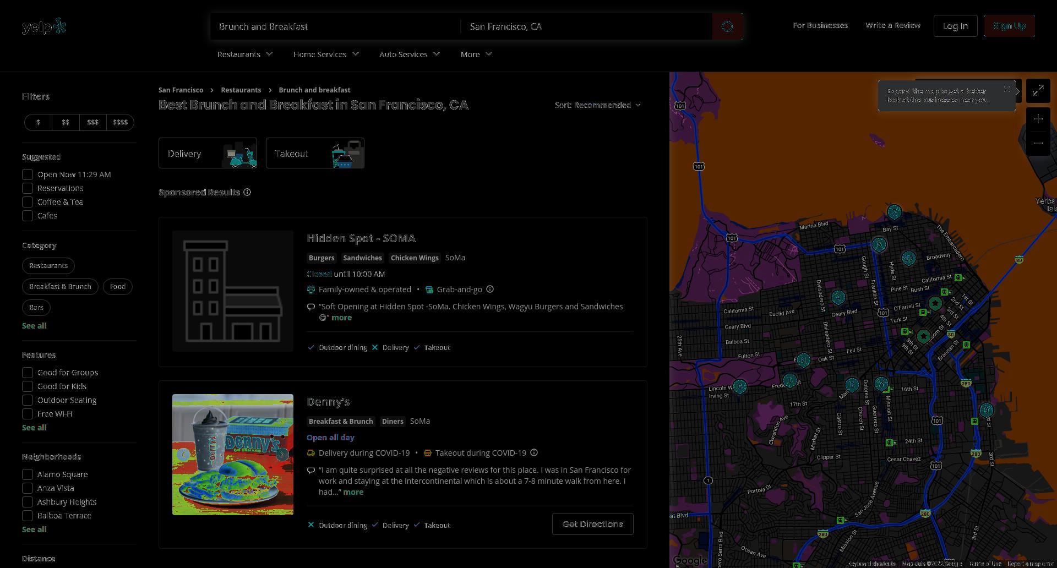
Task: Click the search term input field
Action: (x=335, y=26)
